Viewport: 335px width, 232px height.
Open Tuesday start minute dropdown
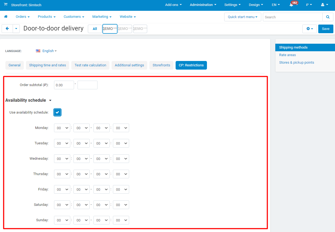click(x=82, y=143)
